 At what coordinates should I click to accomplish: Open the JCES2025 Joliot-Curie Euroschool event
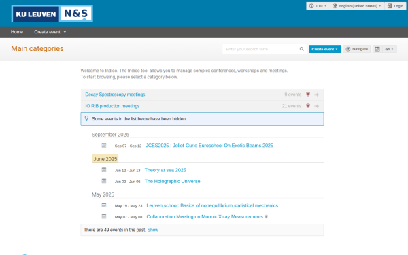click(209, 146)
